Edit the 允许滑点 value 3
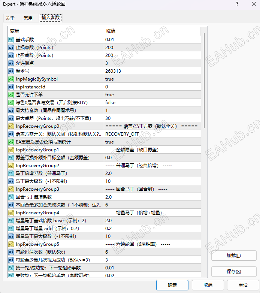The height and width of the screenshot is (293, 260). (x=152, y=63)
